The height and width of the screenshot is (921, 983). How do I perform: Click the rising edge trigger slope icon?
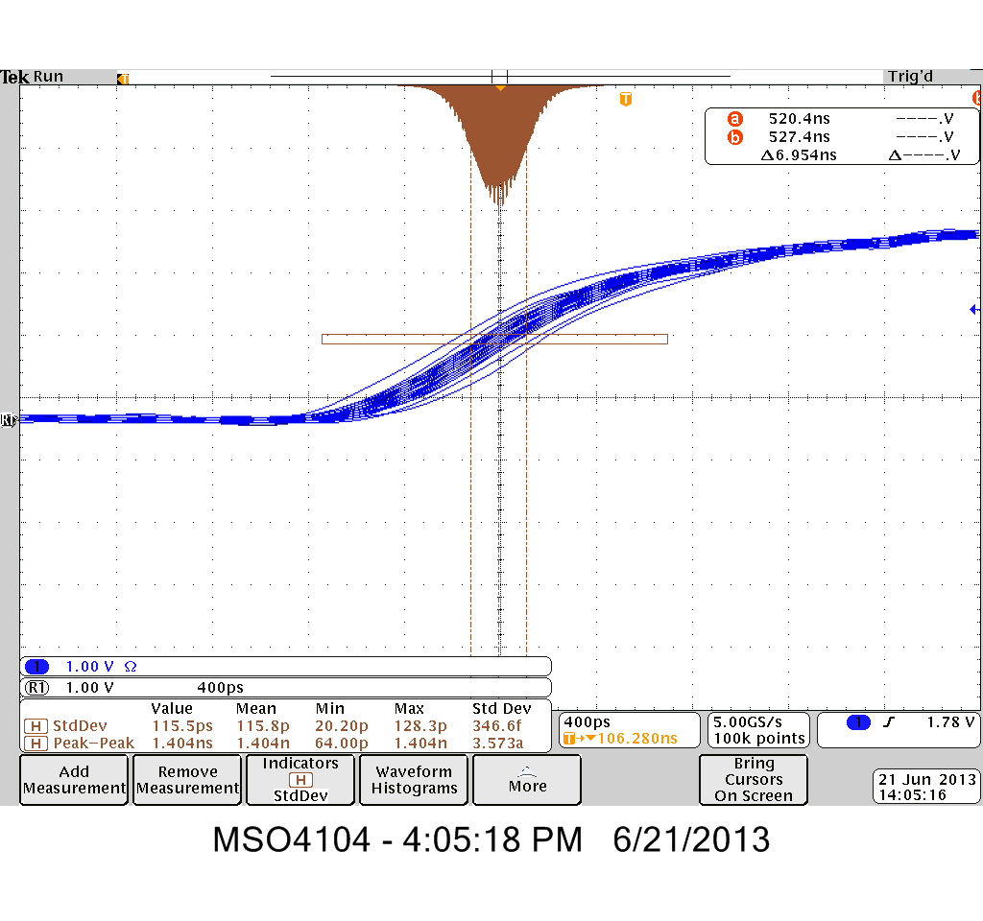coord(888,722)
